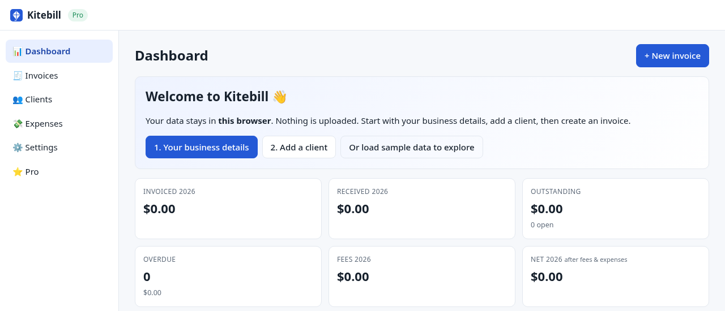725x311 pixels.
Task: Open the Dashboard section label
Action: point(48,51)
